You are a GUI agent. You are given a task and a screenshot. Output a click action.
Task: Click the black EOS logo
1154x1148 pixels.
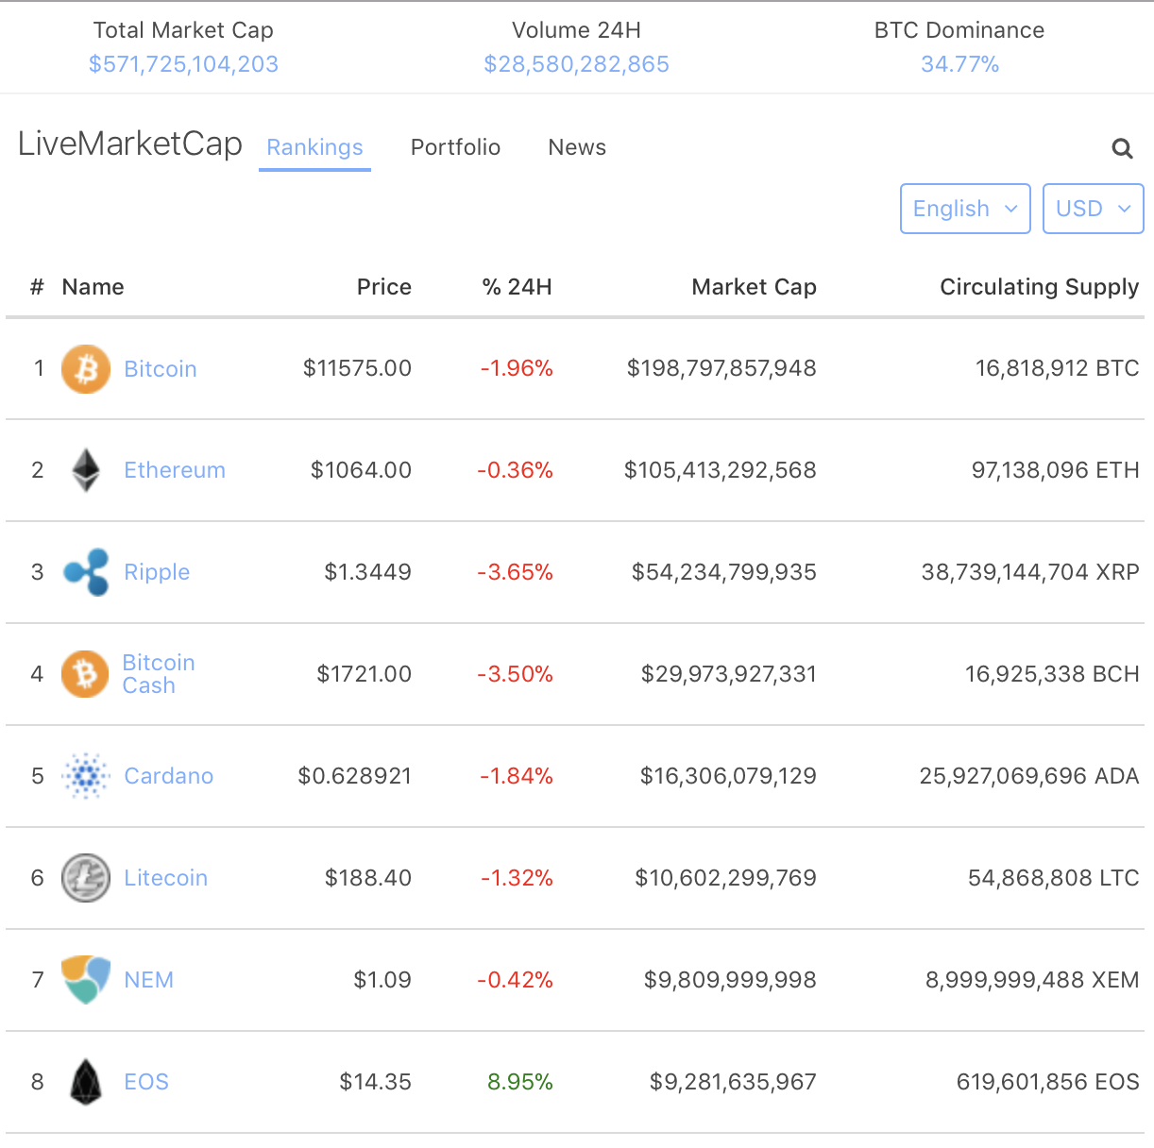tap(86, 1082)
